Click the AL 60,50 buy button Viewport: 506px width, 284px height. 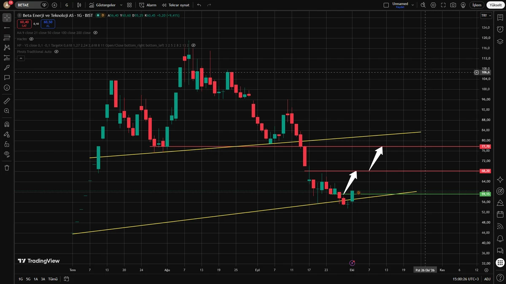point(48,24)
